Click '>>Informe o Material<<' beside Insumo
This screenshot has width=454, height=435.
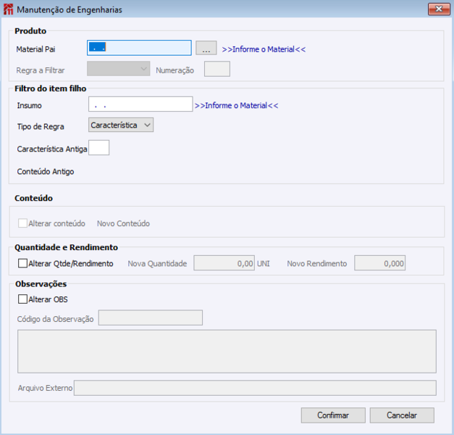tap(236, 106)
